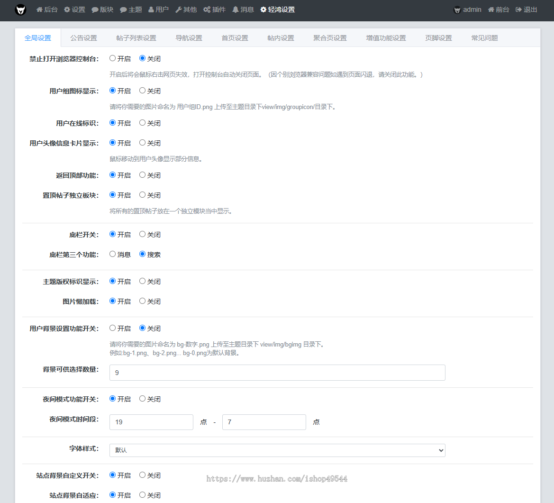Choose 搜索 for 底栏第三个功能
554x503 pixels.
tap(142, 254)
